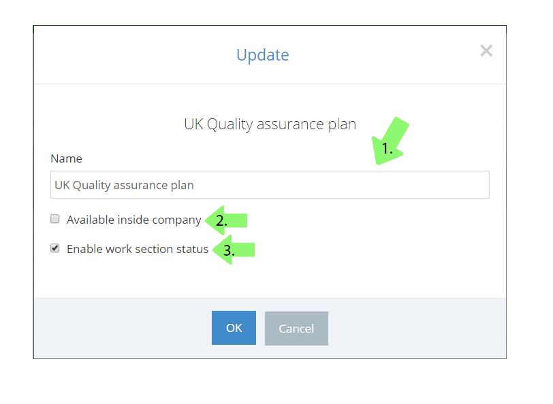Click the green arrow labeled 2

226,220
